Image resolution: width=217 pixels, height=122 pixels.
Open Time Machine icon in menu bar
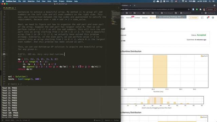coord(172,1)
